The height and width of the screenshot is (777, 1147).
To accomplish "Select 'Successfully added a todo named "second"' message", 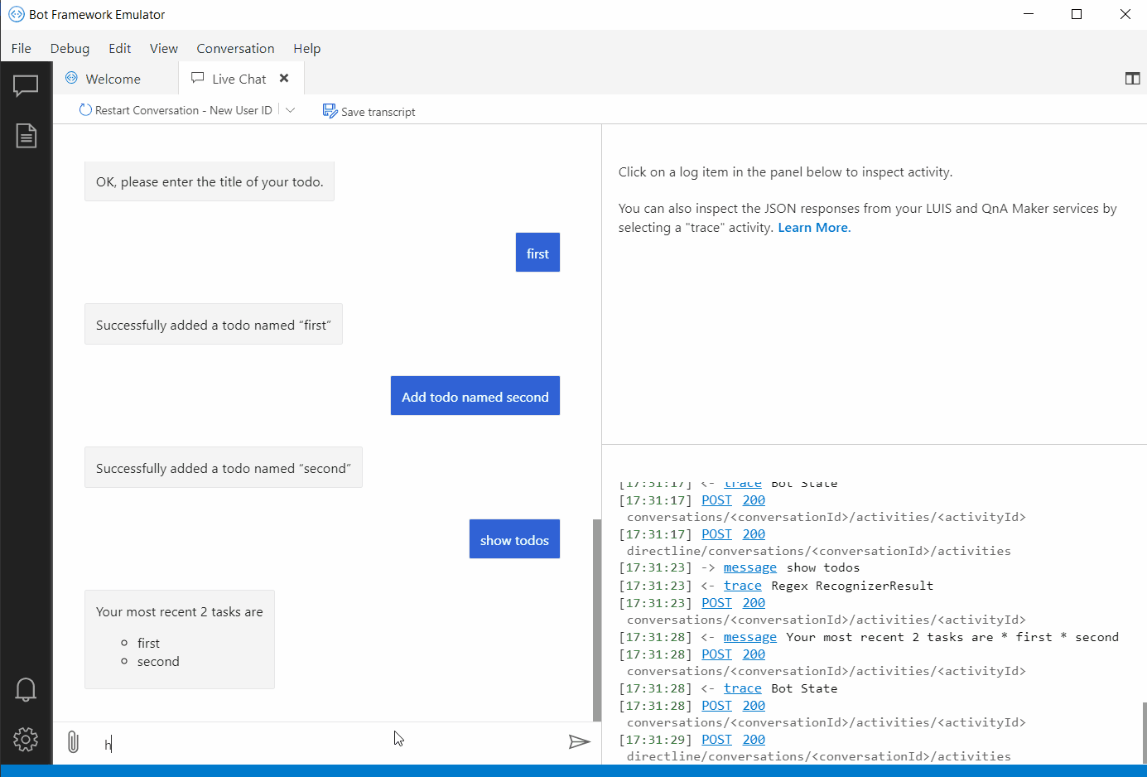I will click(x=224, y=467).
